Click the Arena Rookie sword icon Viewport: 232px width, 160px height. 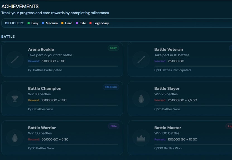point(15,60)
